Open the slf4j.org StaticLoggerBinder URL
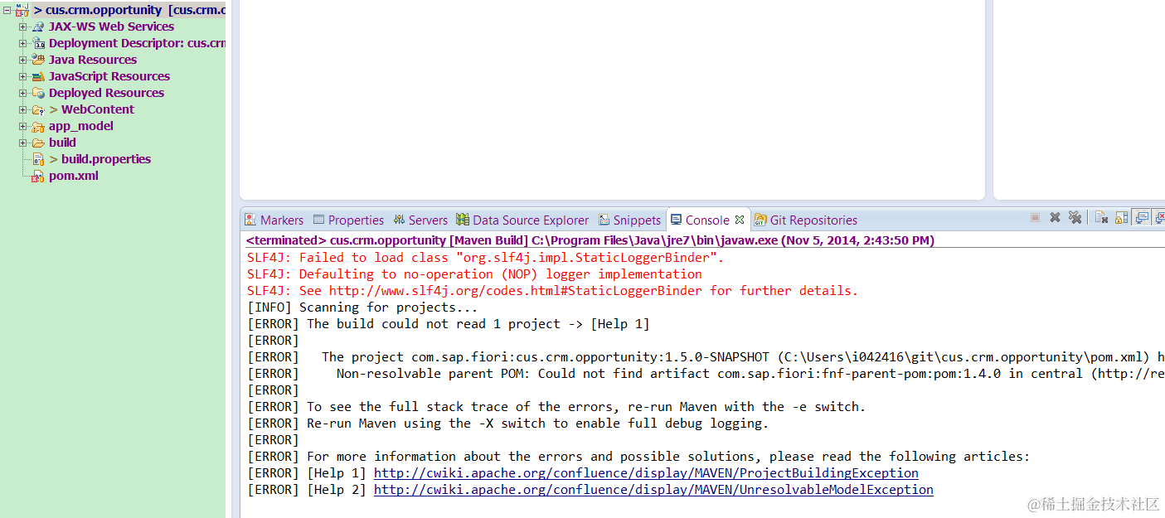This screenshot has height=518, width=1165. [515, 291]
